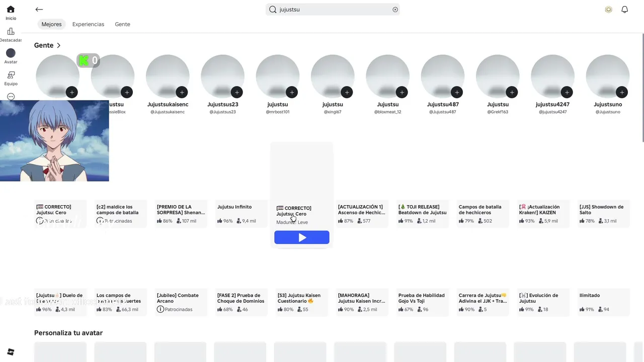The height and width of the screenshot is (362, 644).
Task: Open Los campos de batalla más fuertes
Action: click(121, 302)
